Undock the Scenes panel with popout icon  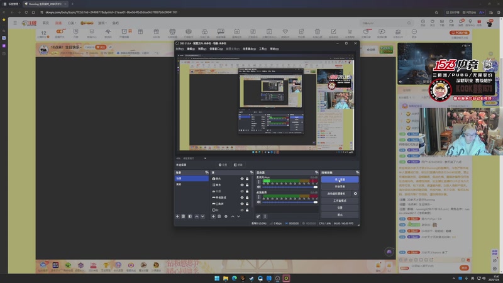[x=206, y=172]
